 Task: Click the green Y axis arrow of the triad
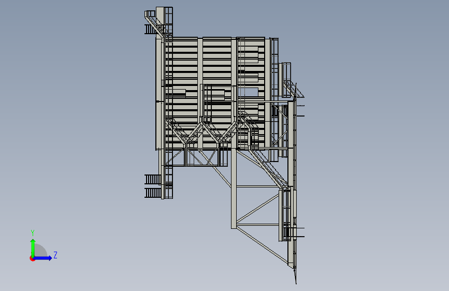point(33,248)
